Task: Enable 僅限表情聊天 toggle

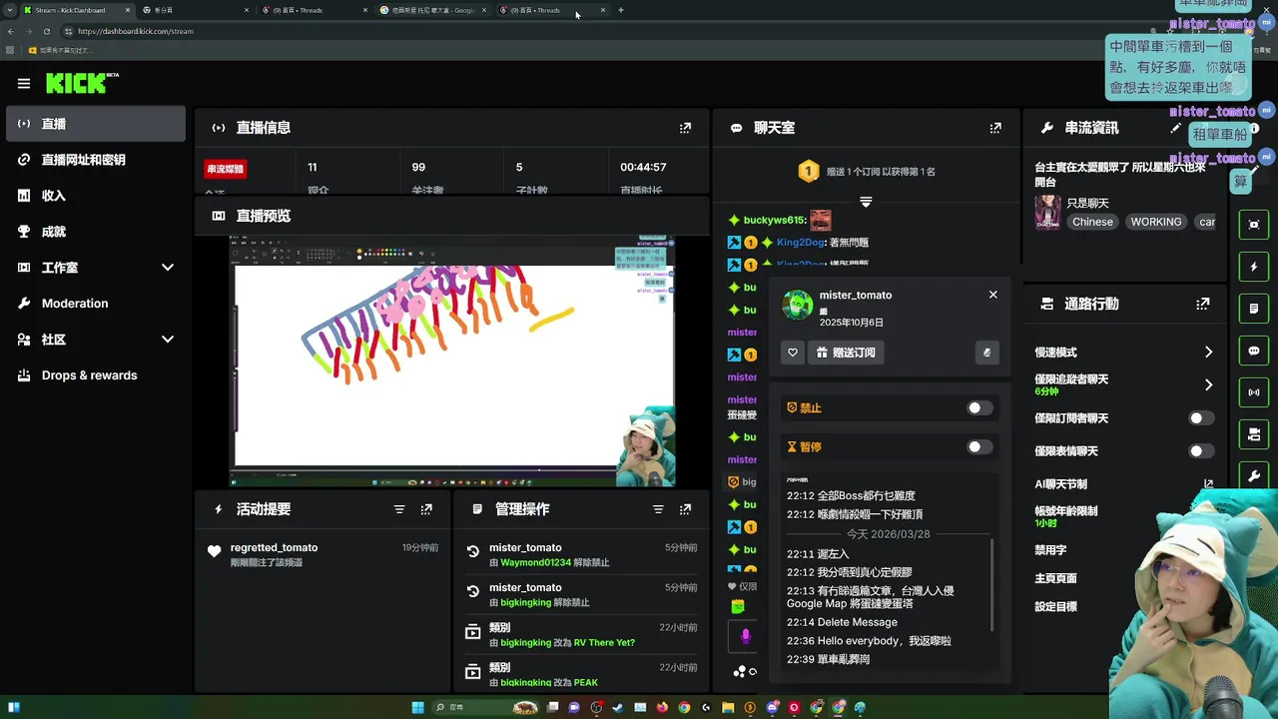Action: coord(1202,451)
